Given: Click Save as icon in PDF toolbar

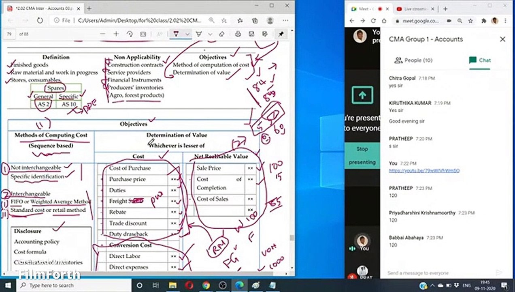Looking at the screenshot, I should [x=265, y=34].
